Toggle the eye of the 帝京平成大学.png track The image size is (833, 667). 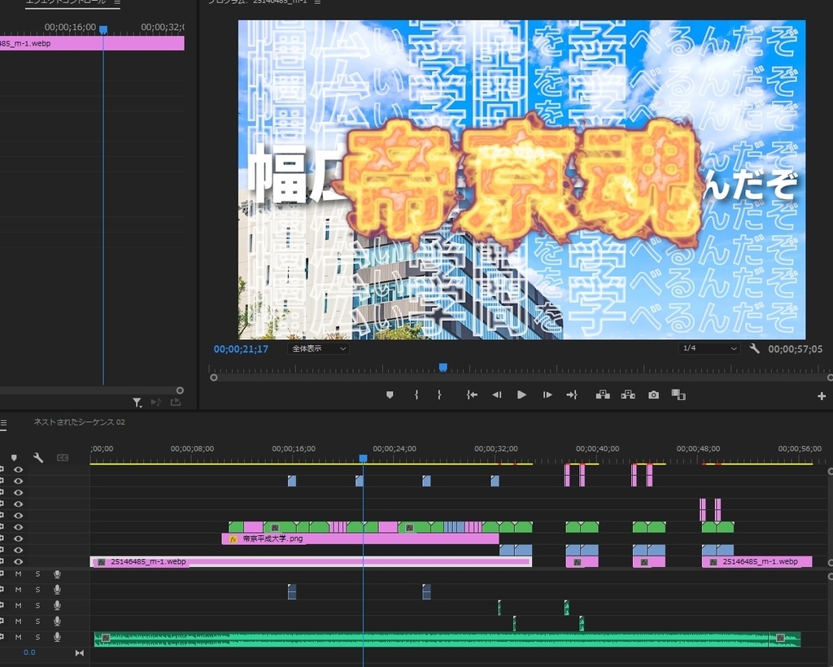18,538
